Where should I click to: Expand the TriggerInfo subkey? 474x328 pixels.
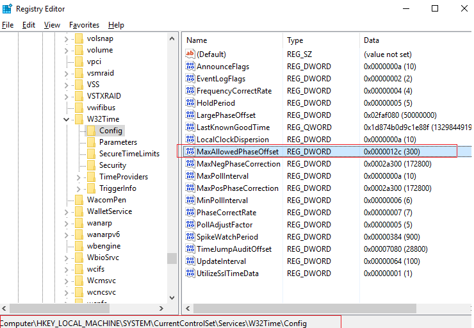pos(78,188)
